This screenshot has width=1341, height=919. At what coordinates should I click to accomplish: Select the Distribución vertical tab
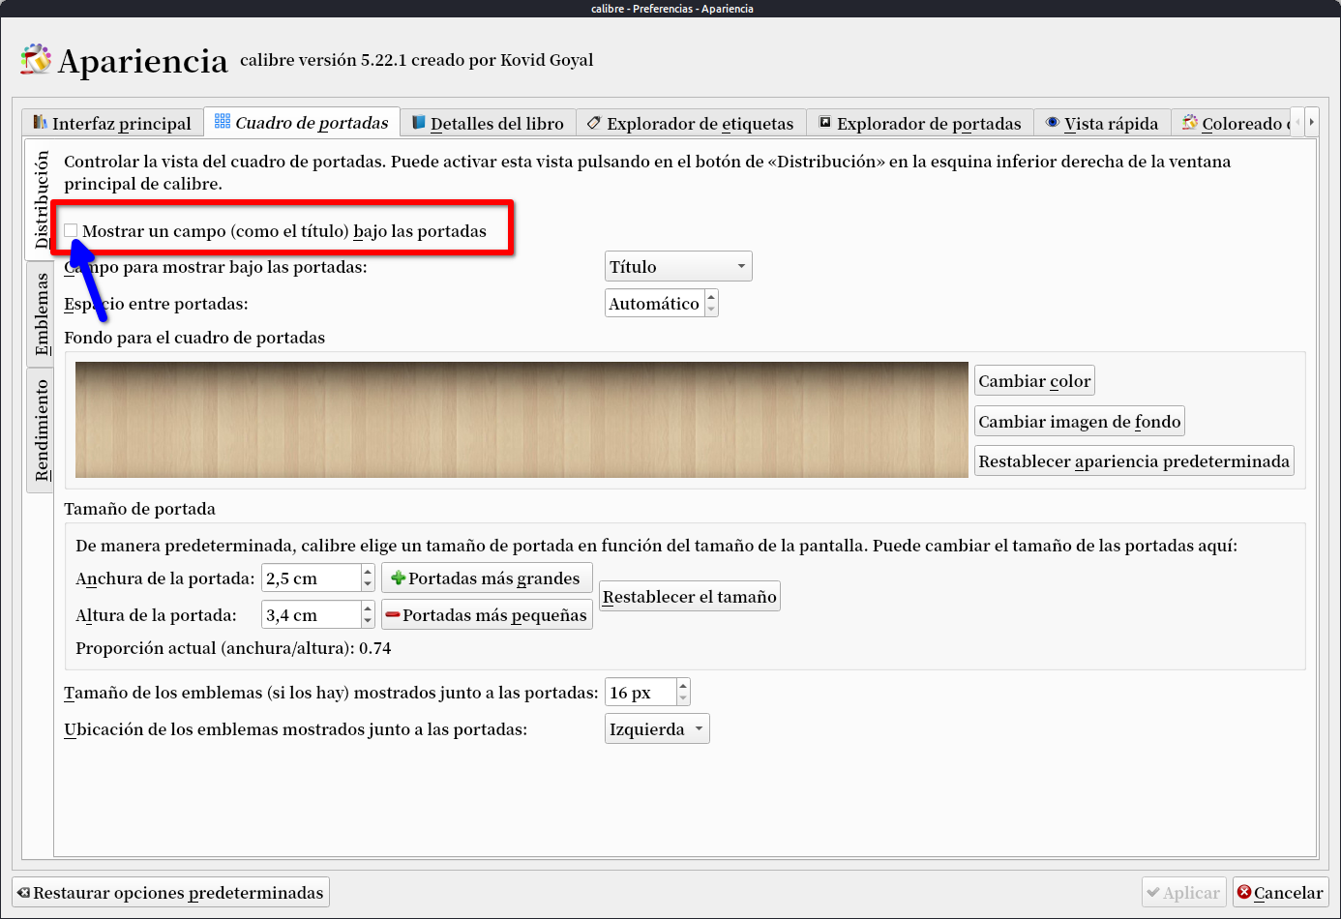(40, 199)
